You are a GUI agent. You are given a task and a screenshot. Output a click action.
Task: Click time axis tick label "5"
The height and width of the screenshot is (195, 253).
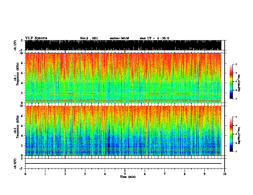pyautogui.click(x=125, y=174)
